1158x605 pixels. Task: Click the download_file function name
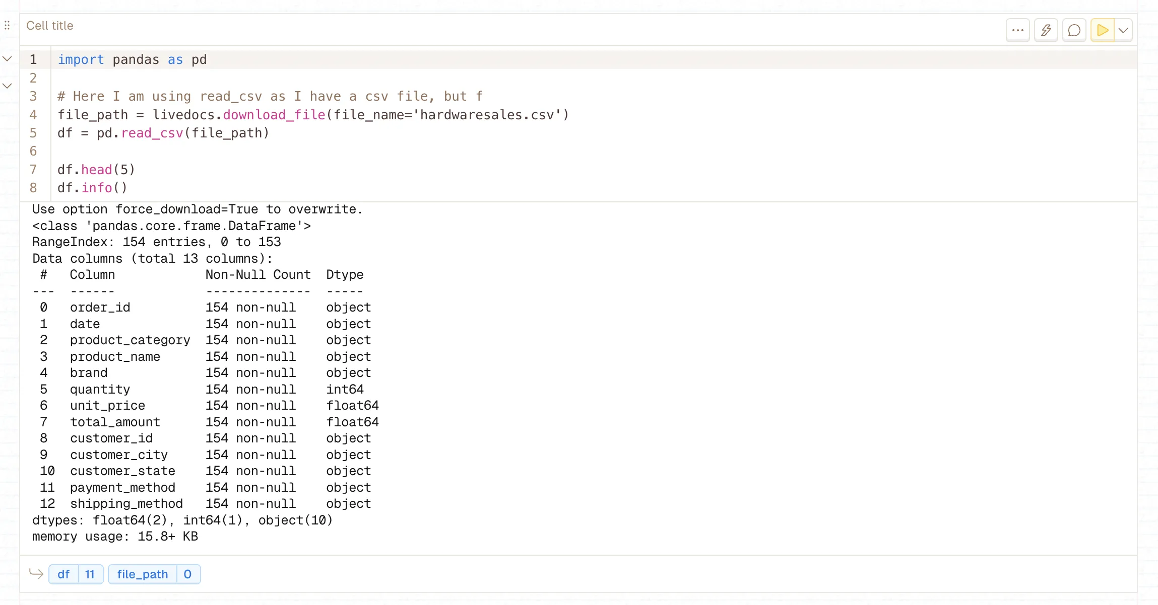pyautogui.click(x=274, y=114)
